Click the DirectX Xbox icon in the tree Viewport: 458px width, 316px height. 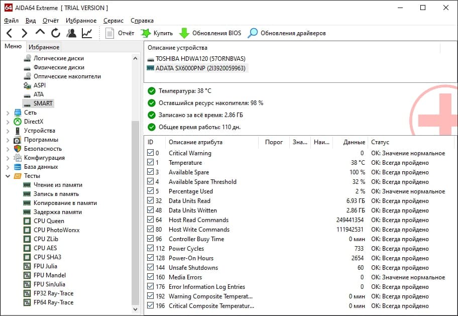(18, 122)
